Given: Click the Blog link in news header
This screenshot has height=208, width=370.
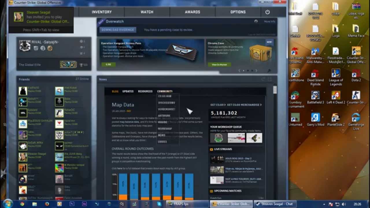Looking at the screenshot, I should pos(115,91).
